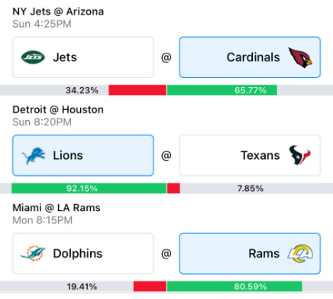Click the Cardinals bird logo
333x299 pixels.
300,57
